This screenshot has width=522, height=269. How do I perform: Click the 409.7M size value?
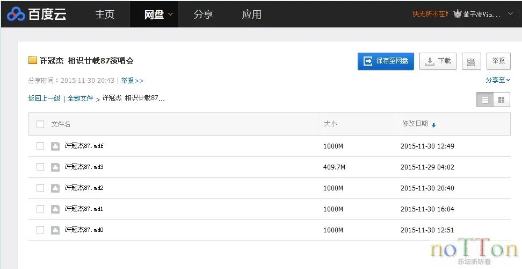(334, 167)
